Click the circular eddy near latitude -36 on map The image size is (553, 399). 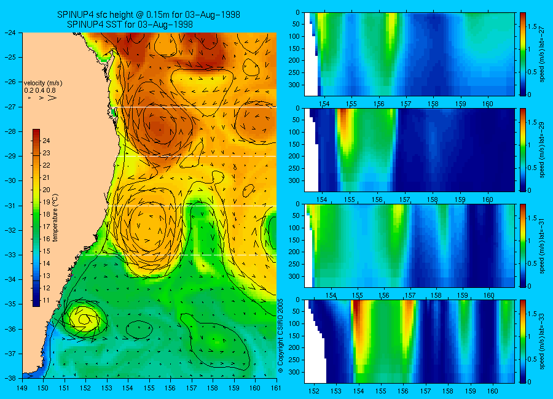[x=84, y=319]
